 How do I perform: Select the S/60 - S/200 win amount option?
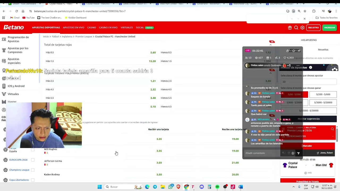tap(294, 94)
